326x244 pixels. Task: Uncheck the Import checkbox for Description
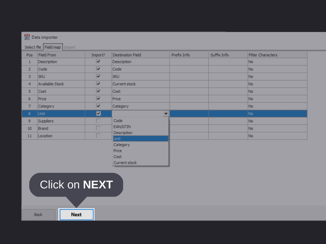pos(98,62)
